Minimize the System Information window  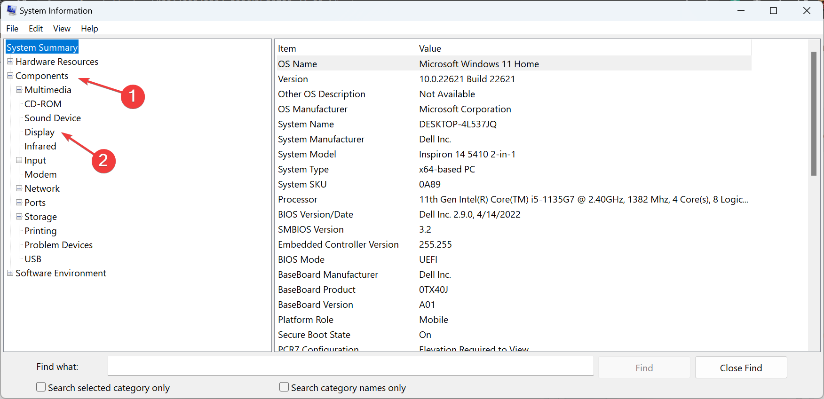[741, 10]
